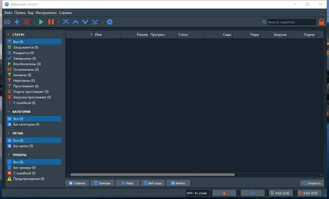This screenshot has height=199, width=329.
Task: Open the Вид menu
Action: pyautogui.click(x=30, y=13)
